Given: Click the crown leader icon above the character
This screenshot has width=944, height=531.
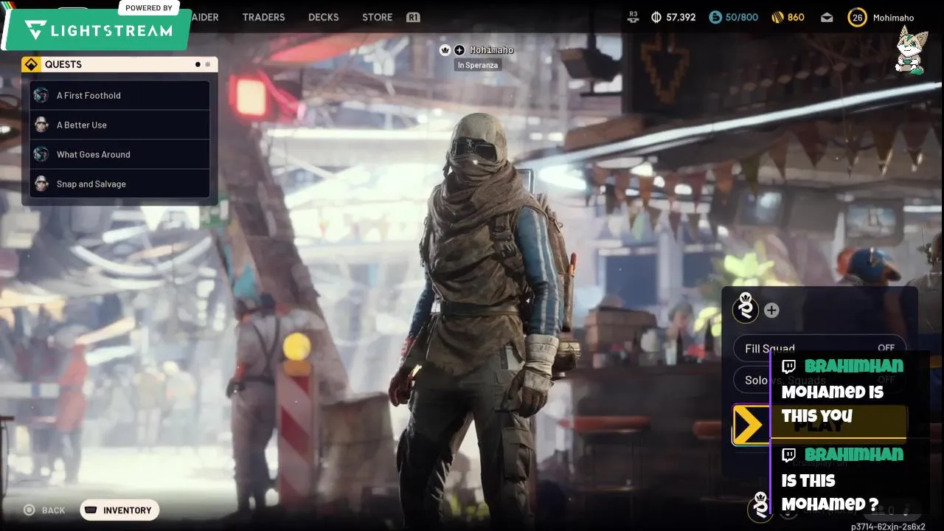Looking at the screenshot, I should click(x=445, y=50).
